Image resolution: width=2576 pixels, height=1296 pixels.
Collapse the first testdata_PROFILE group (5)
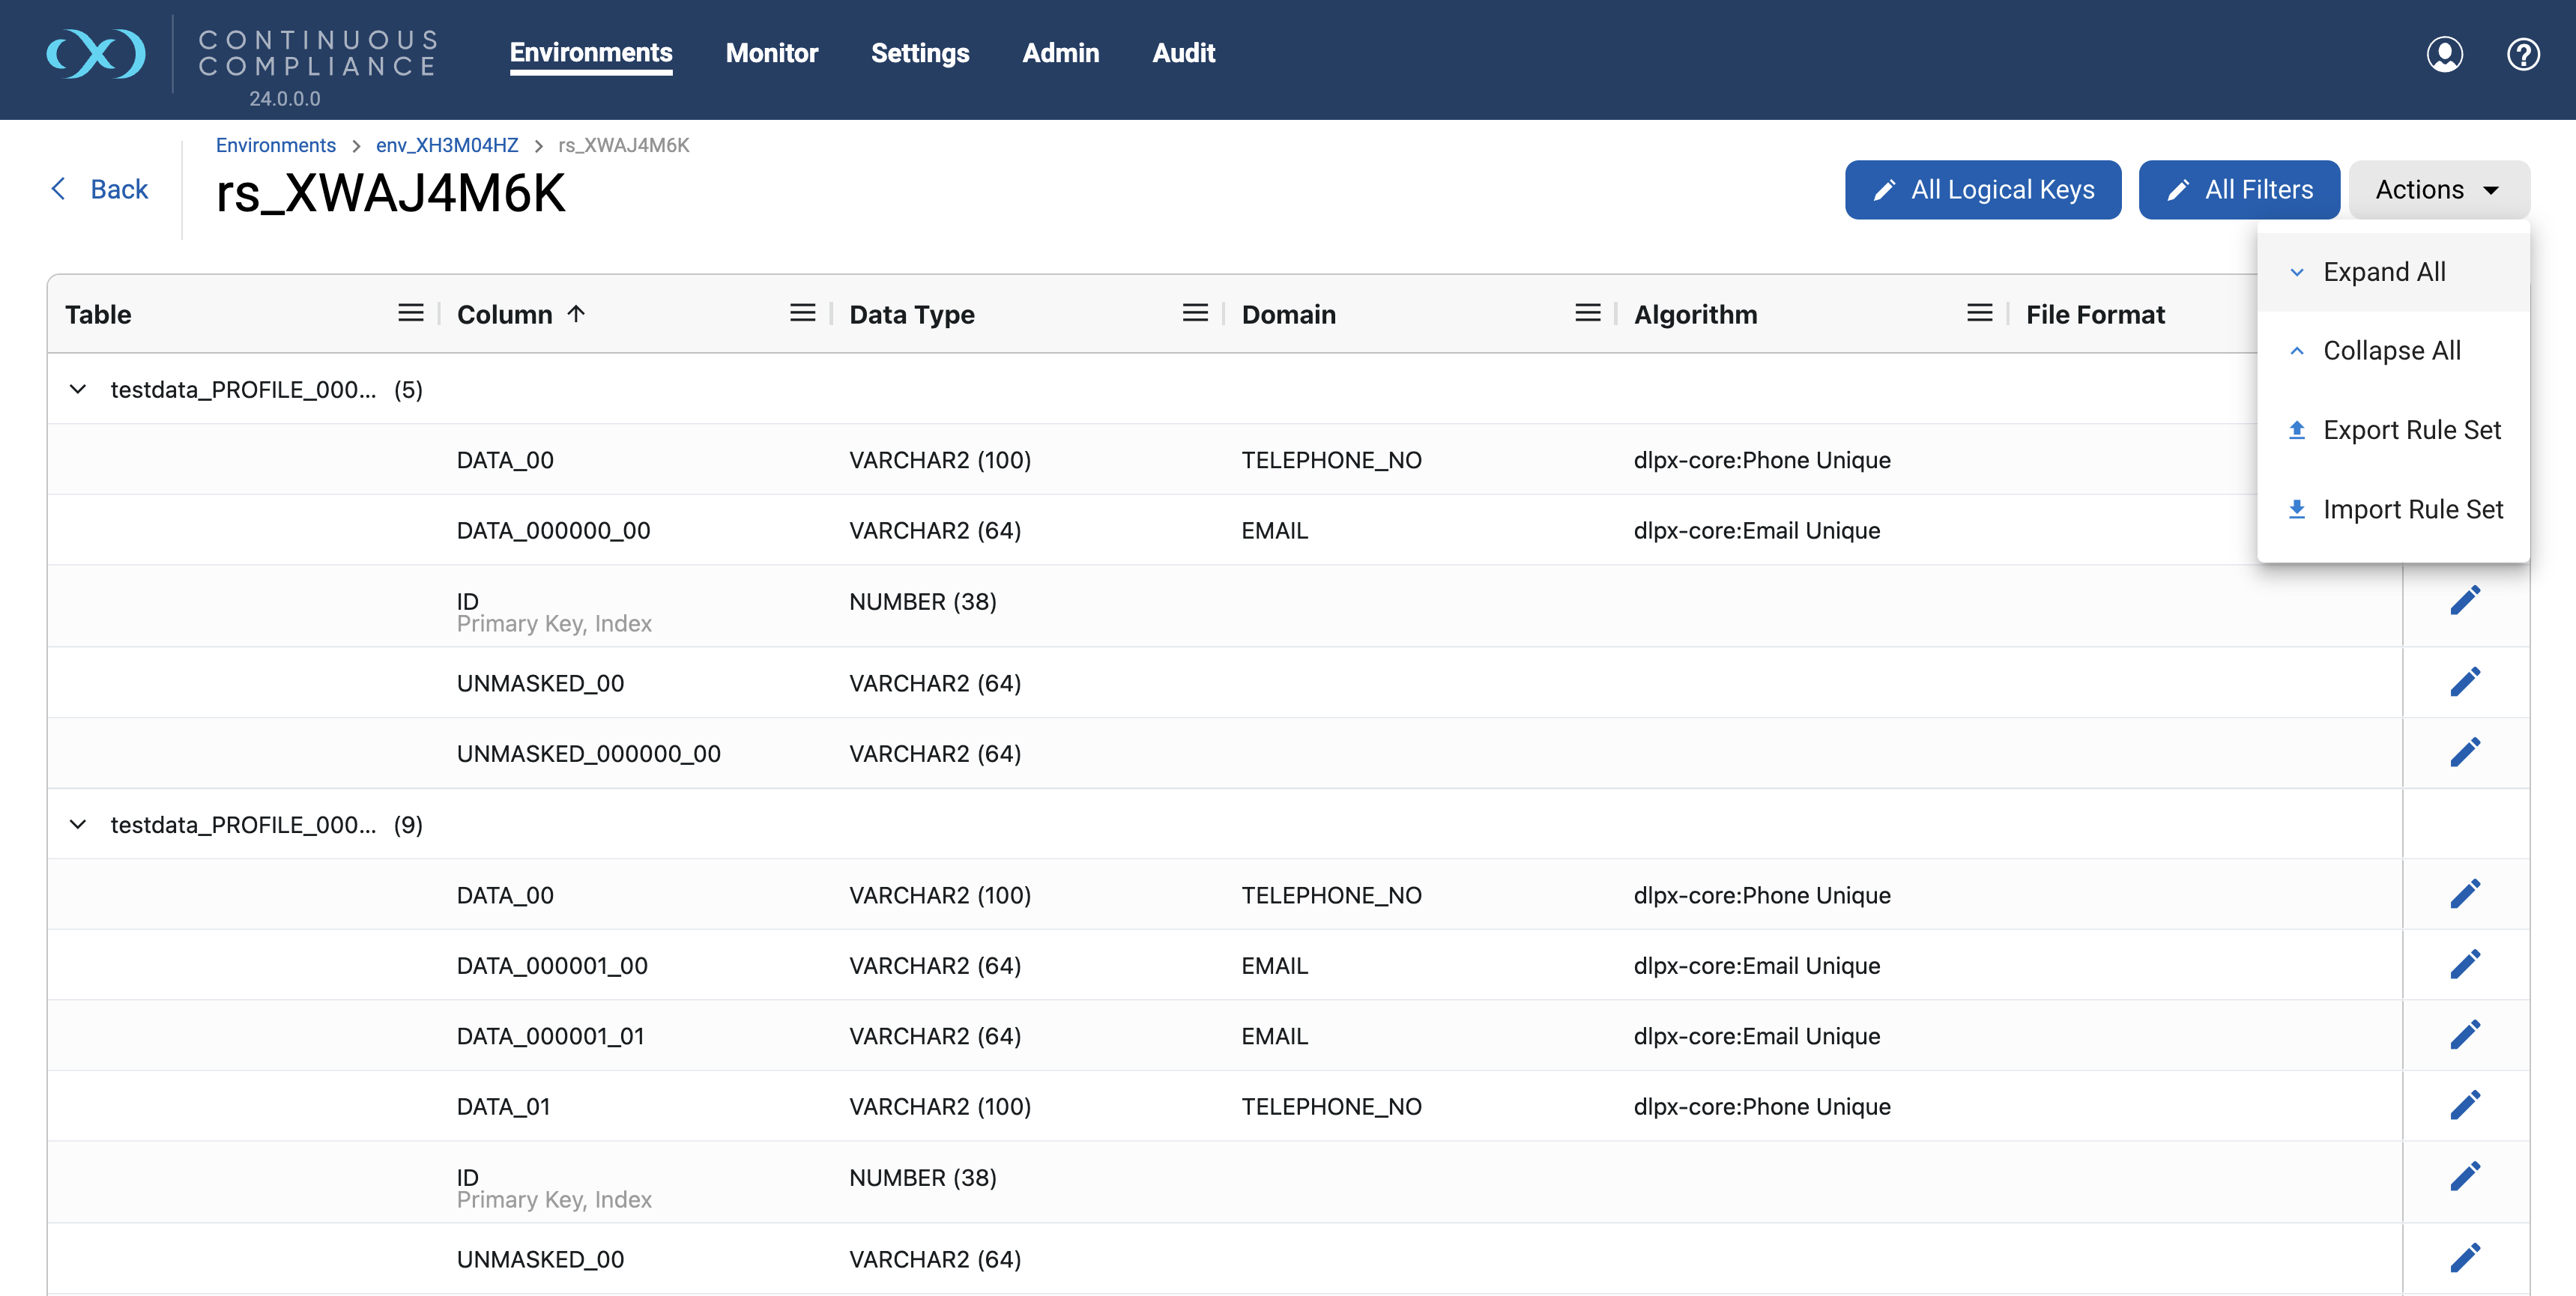coord(78,389)
